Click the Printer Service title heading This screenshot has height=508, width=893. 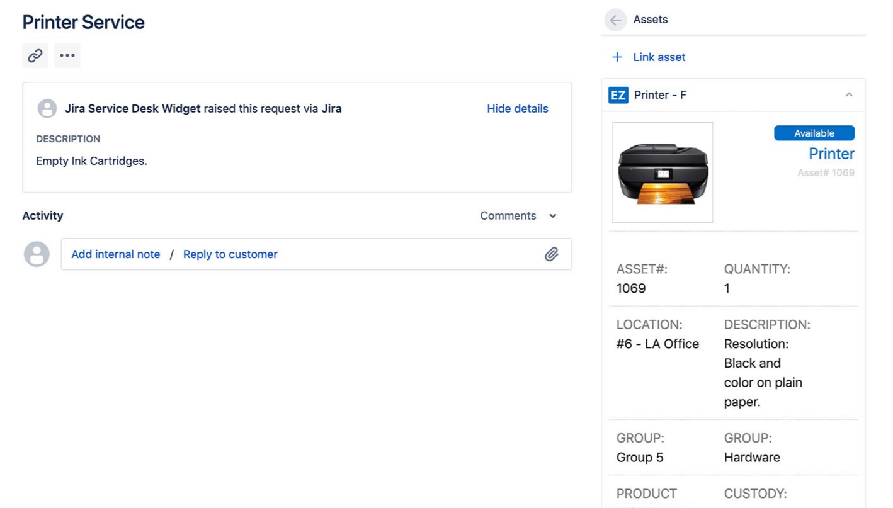click(84, 22)
